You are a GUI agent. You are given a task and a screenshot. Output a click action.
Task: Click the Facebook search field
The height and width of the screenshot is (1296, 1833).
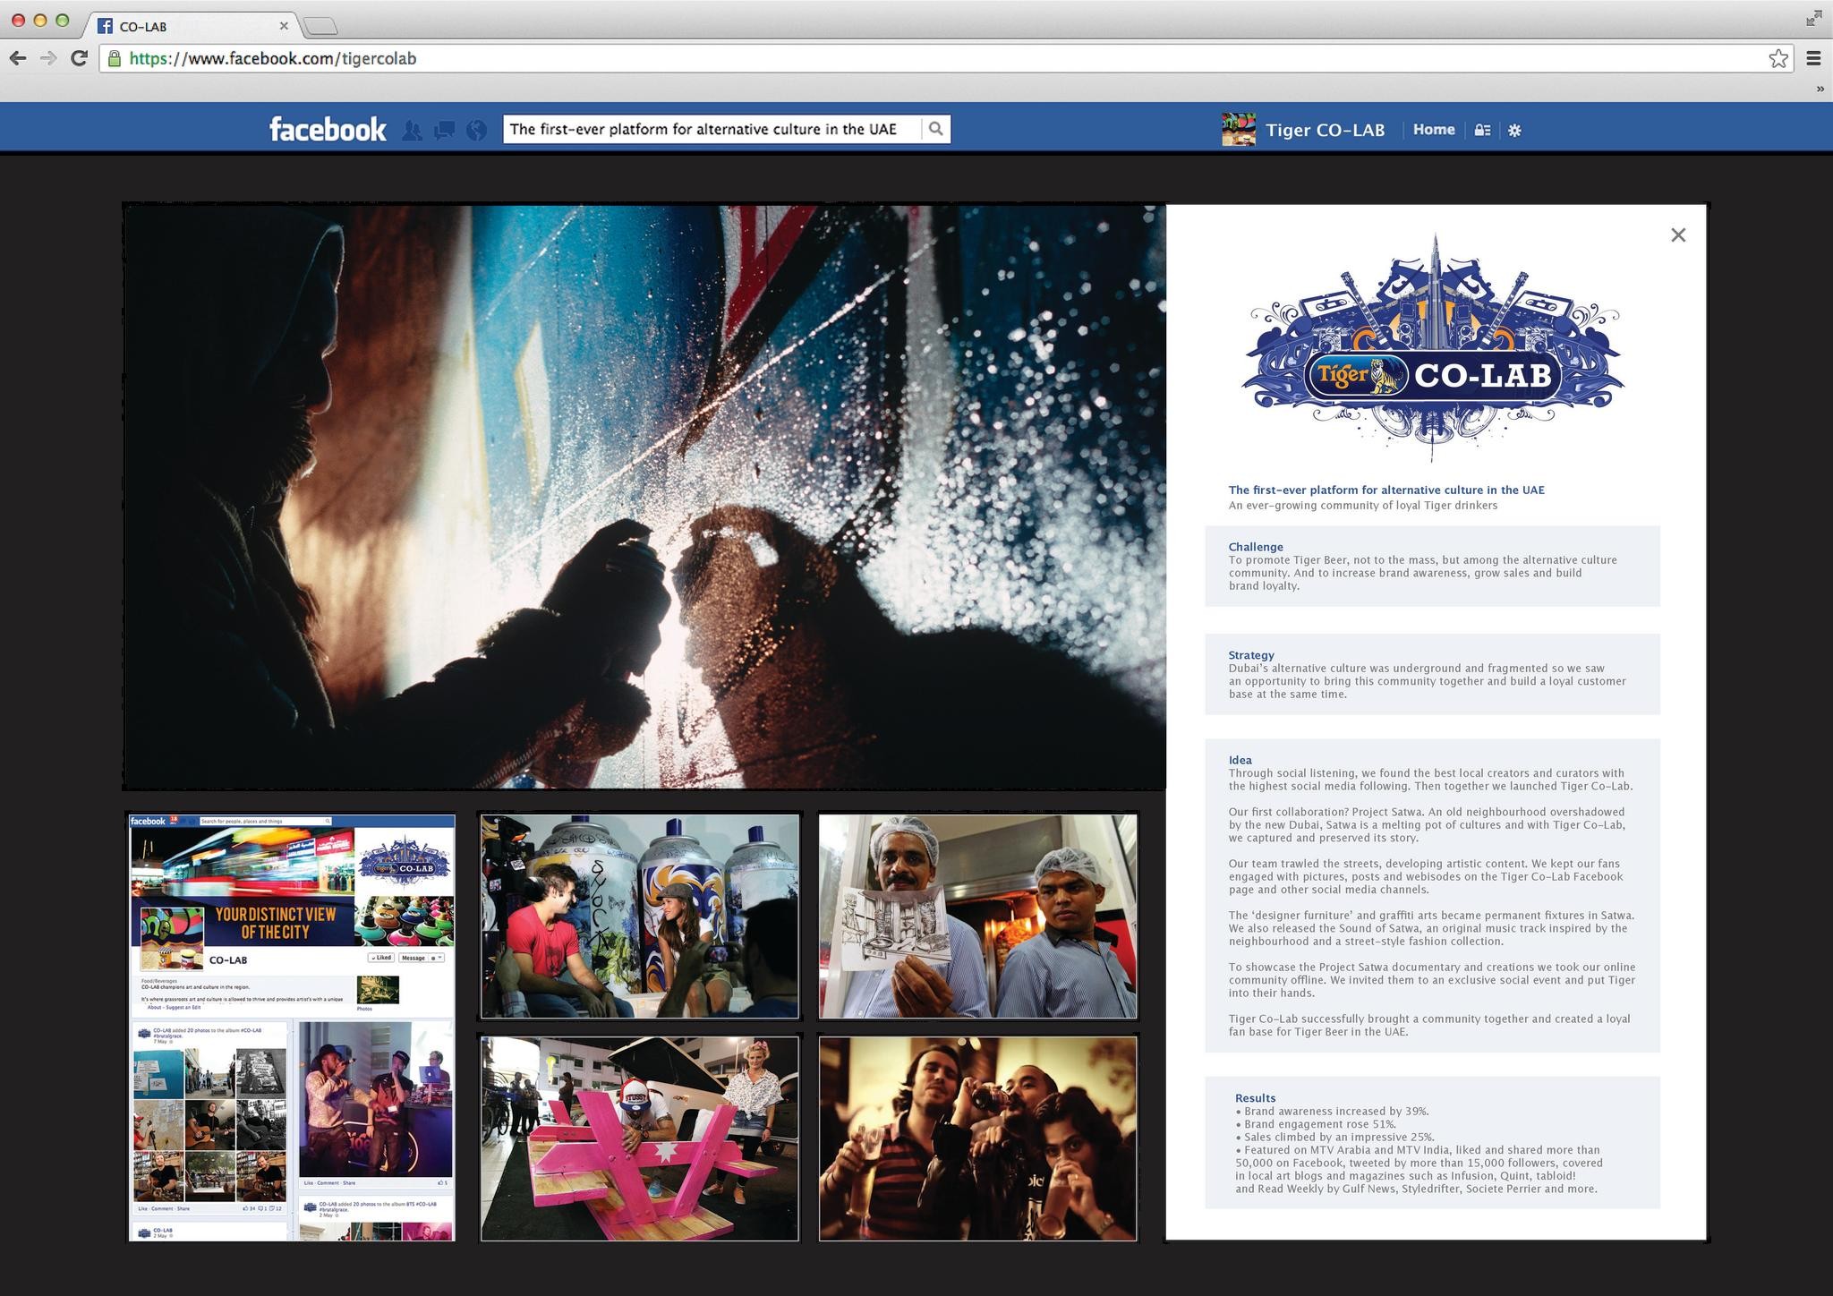(x=712, y=129)
